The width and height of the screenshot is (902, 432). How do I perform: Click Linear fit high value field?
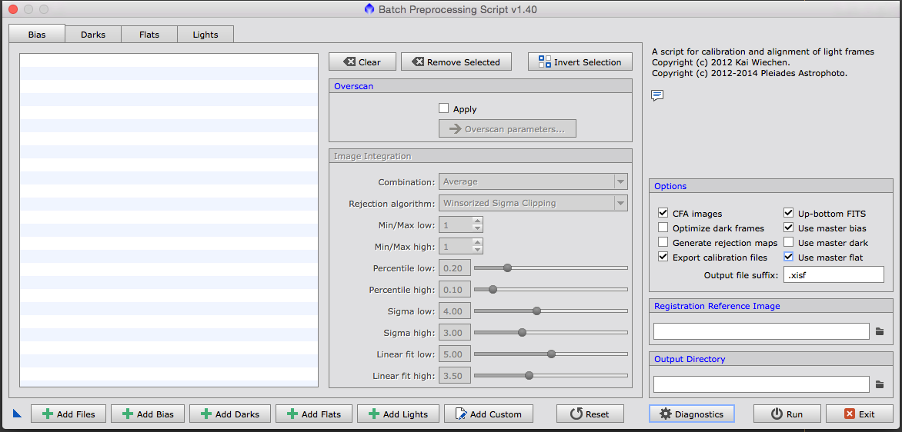[455, 376]
